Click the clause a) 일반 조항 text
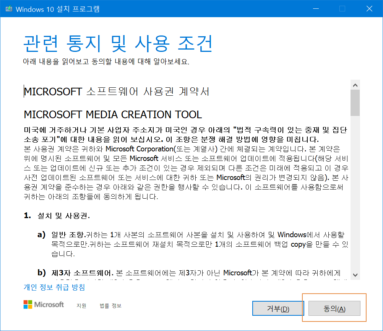383x331 pixels. click(x=193, y=244)
